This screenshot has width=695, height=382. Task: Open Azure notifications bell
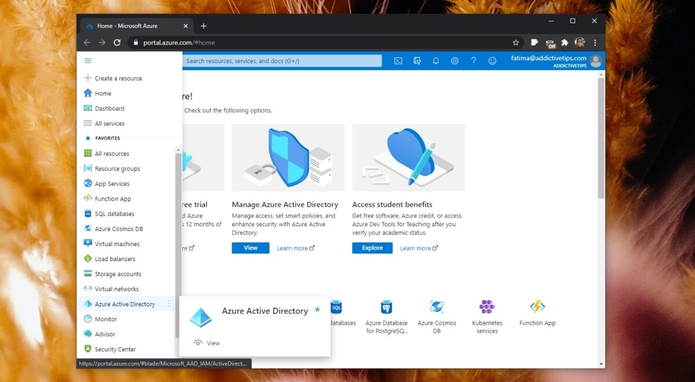pos(436,60)
